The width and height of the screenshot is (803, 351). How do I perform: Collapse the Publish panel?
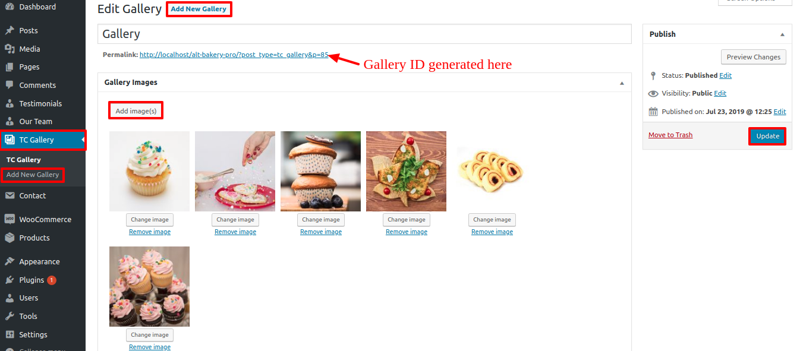782,34
